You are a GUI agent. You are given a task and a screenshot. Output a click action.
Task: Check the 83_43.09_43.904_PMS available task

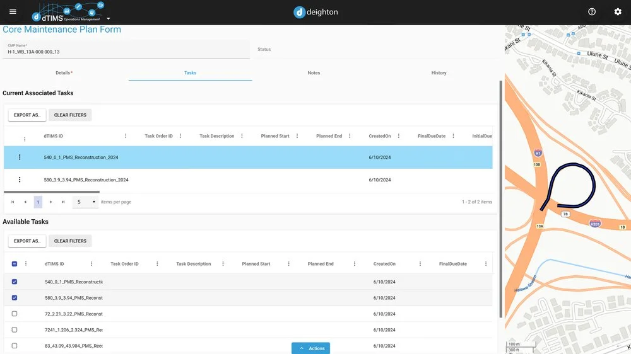[15, 346]
